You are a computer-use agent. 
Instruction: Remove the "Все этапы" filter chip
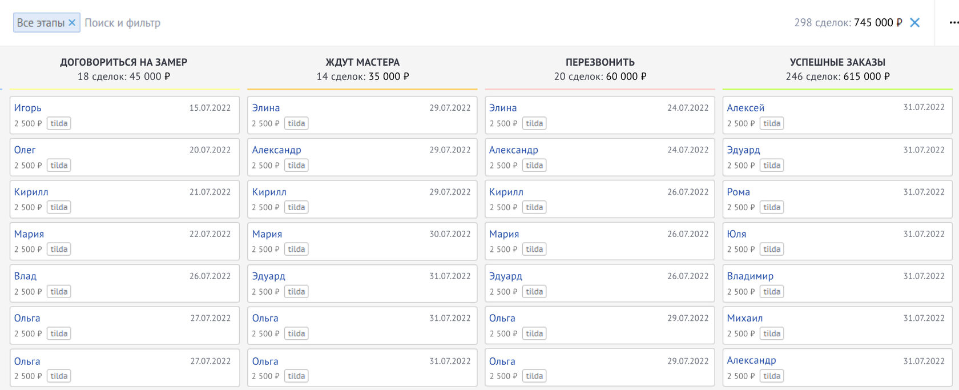[x=72, y=23]
